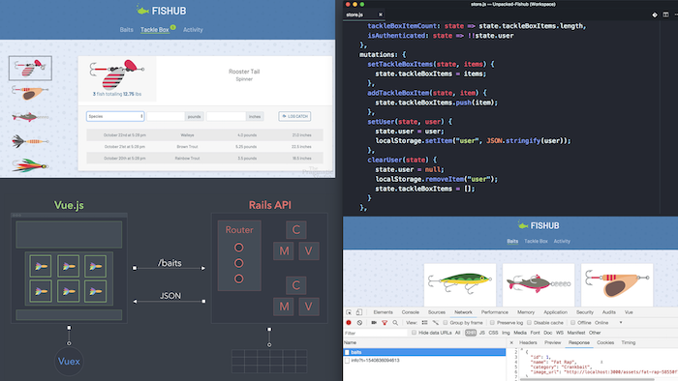Check the Disable cache checkbox

(529, 323)
